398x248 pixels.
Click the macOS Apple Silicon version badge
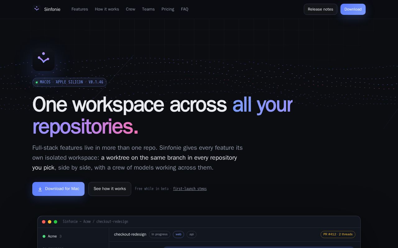[x=69, y=82]
